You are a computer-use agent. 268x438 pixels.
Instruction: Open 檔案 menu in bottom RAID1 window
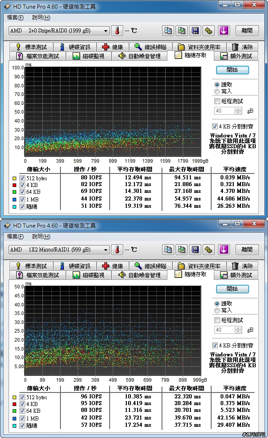tap(15, 236)
